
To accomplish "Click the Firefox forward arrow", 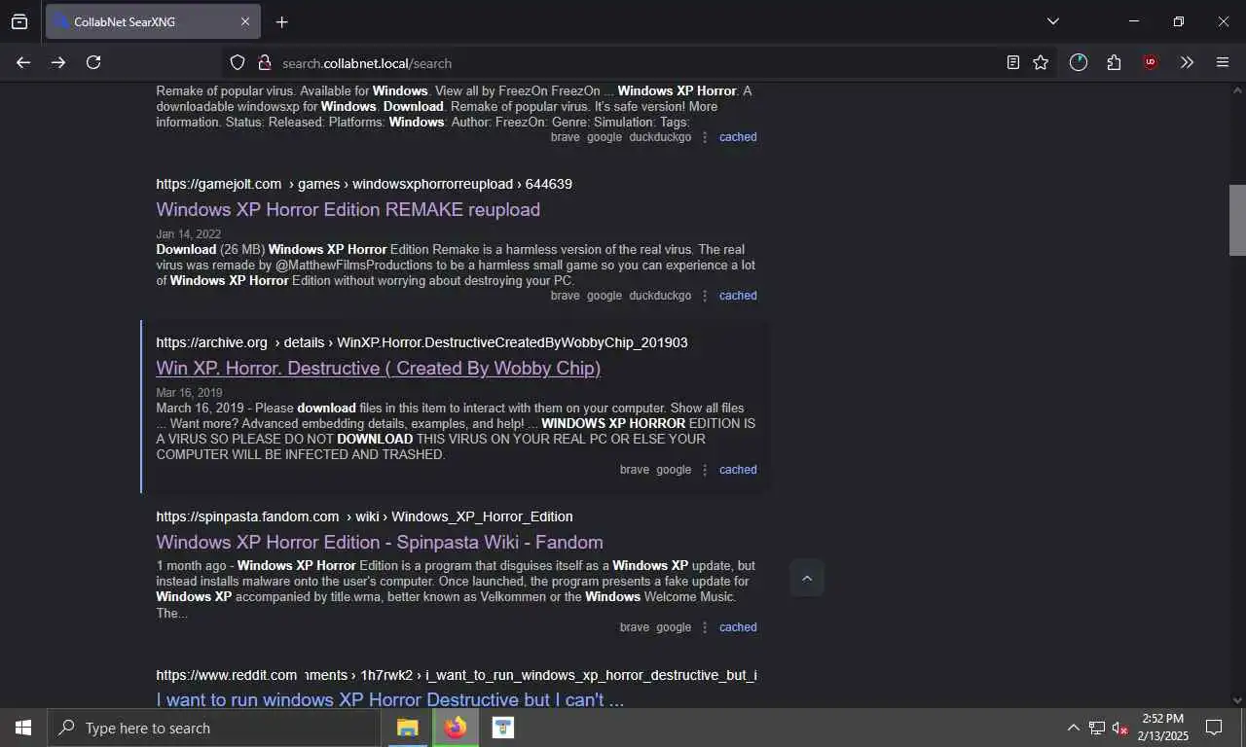I will tap(58, 62).
